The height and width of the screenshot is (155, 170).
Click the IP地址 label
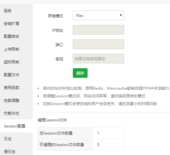[57, 30]
